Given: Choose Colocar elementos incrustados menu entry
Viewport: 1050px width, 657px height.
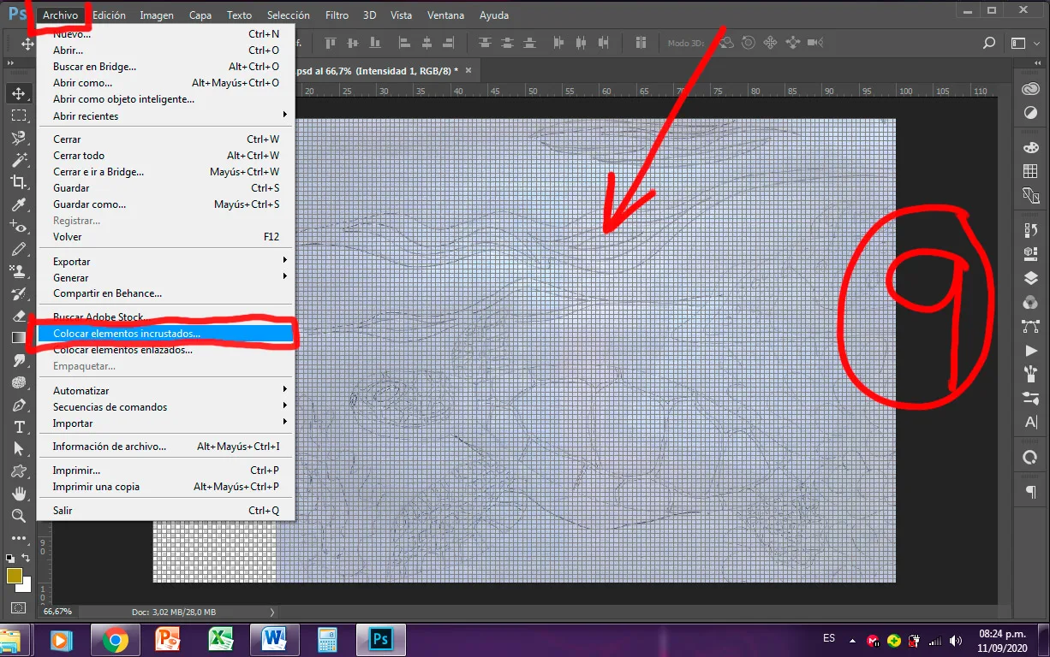Looking at the screenshot, I should [166, 334].
